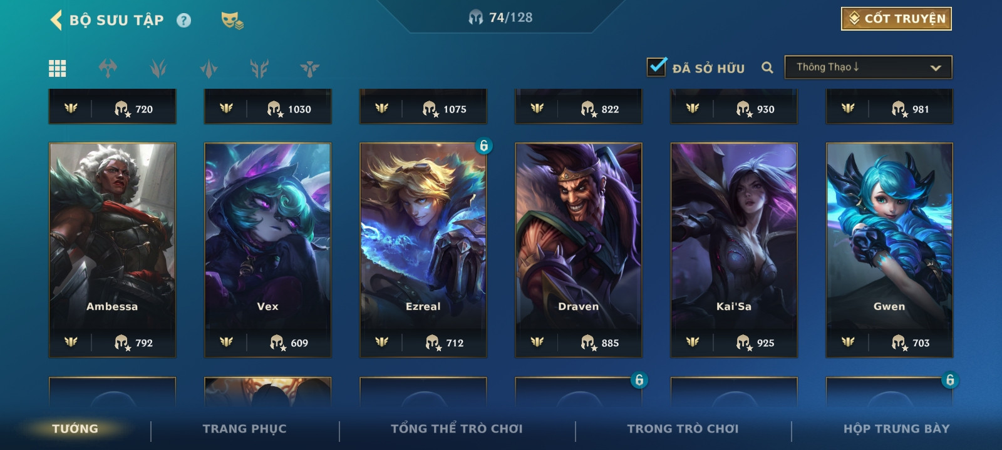Uncheck the Đã Sở Hữu checkbox
The height and width of the screenshot is (450, 1002).
pos(656,66)
